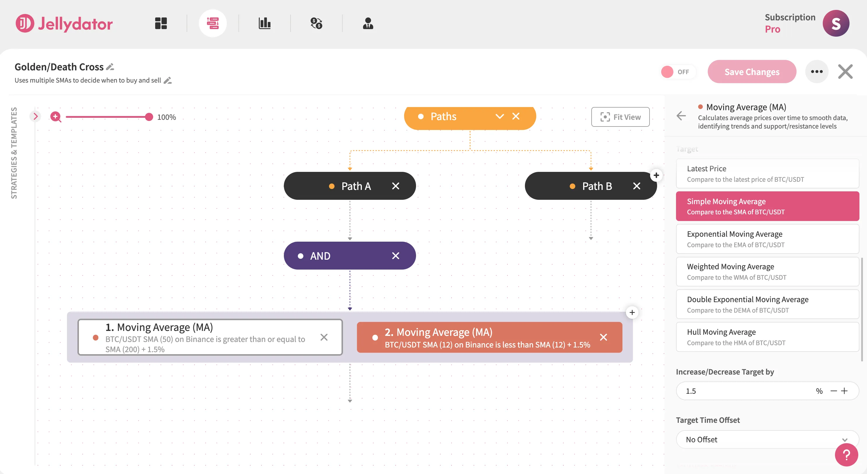The width and height of the screenshot is (867, 474).
Task: Click the percent unit in target field
Action: click(x=819, y=391)
